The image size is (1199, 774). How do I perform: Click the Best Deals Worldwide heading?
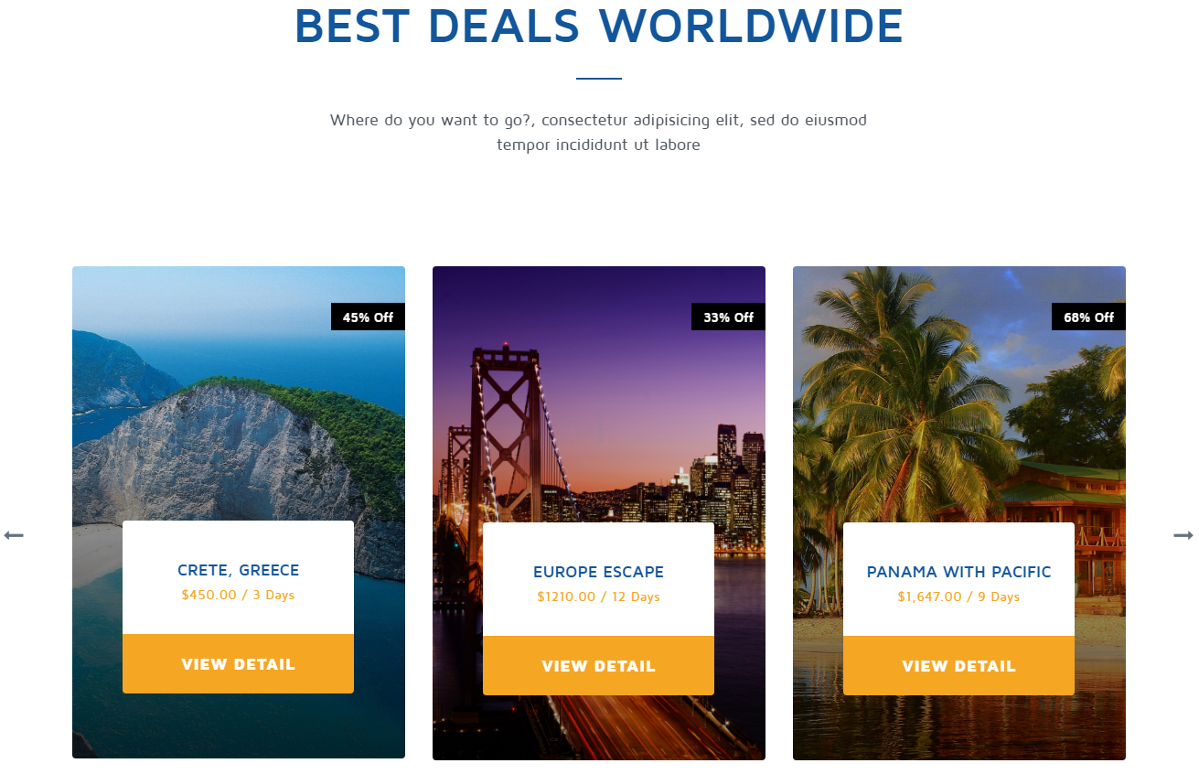click(599, 26)
